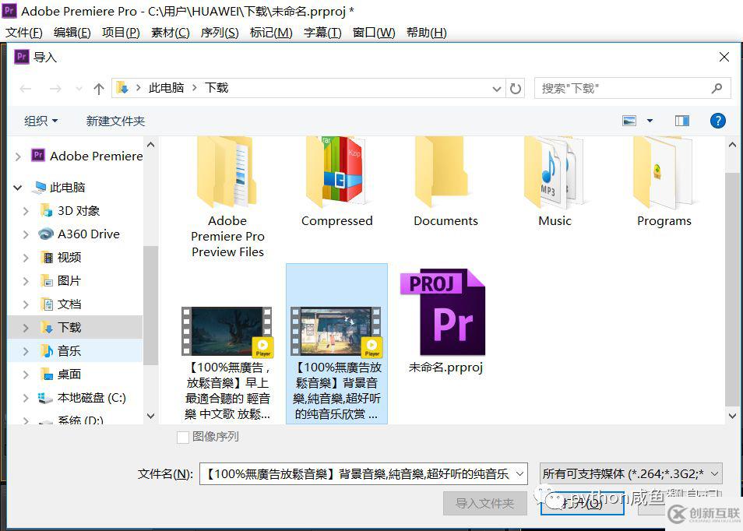Collapse 此电脑 in the sidebar tree

[x=17, y=187]
